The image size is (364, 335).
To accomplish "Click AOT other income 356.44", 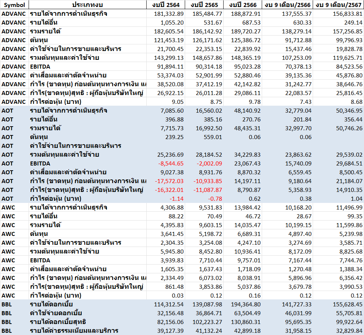I will coord(353,120).
